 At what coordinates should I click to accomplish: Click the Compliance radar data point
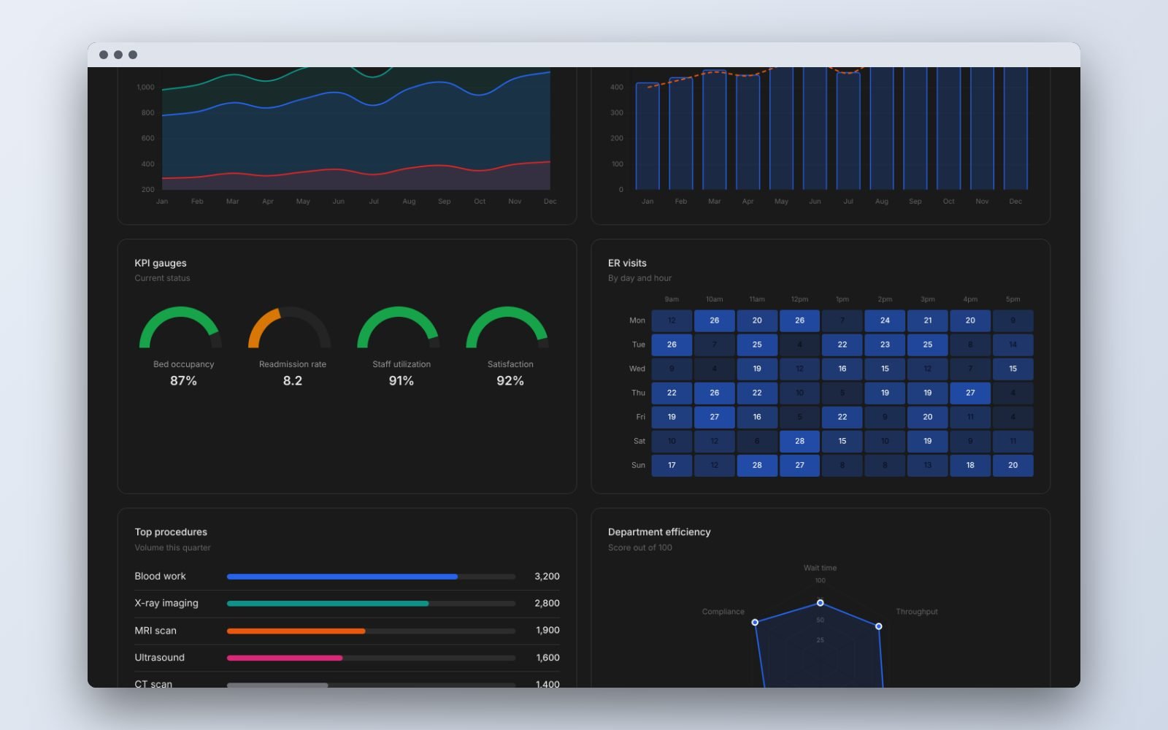point(755,623)
